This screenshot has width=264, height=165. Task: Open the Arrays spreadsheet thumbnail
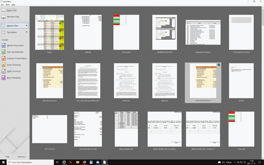pos(49,32)
